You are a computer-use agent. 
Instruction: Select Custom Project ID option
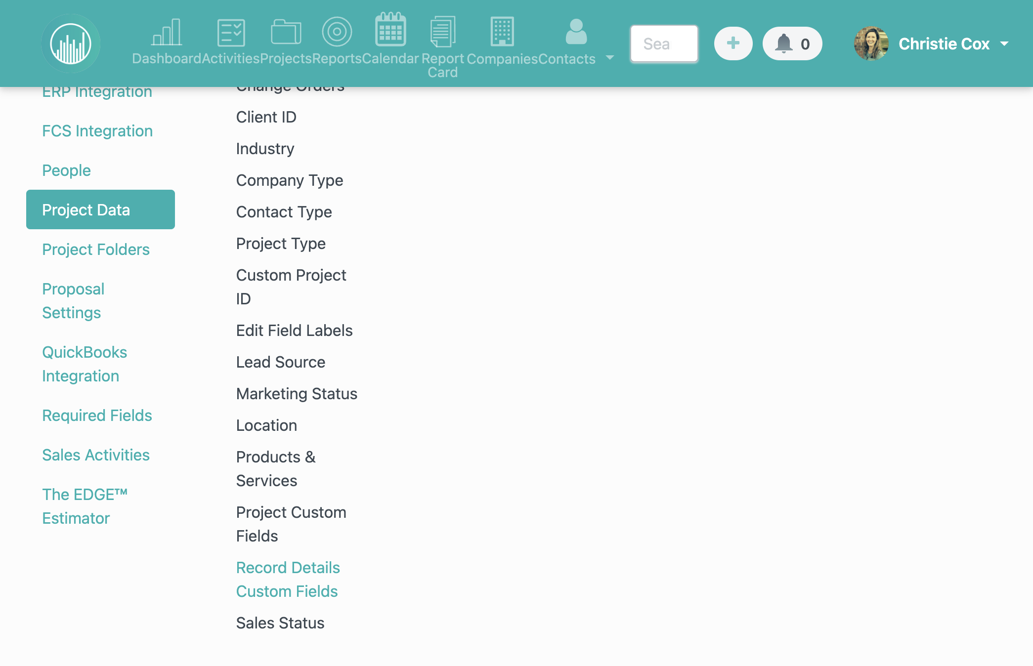[291, 287]
